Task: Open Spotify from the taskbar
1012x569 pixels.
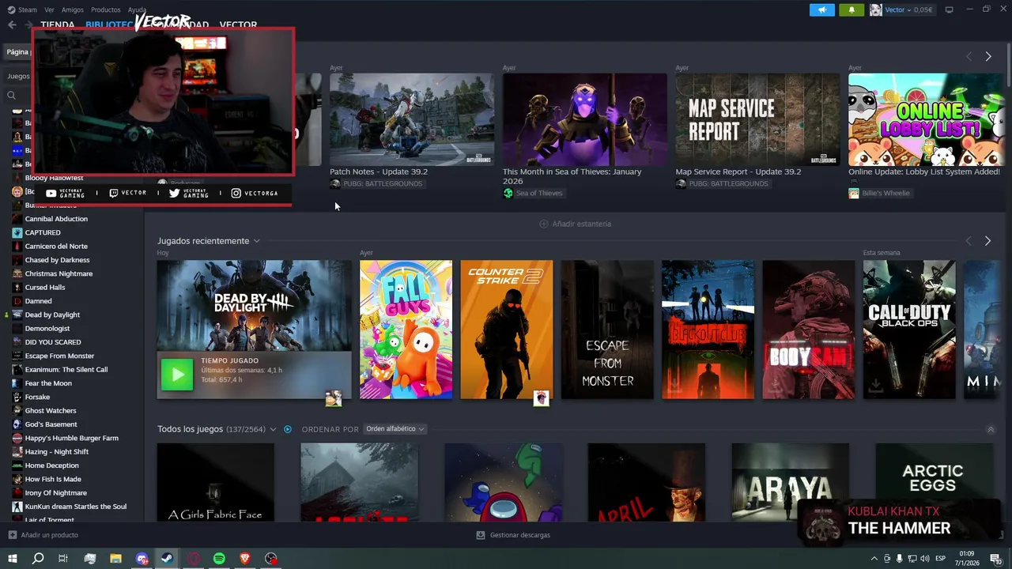Action: coord(219,559)
